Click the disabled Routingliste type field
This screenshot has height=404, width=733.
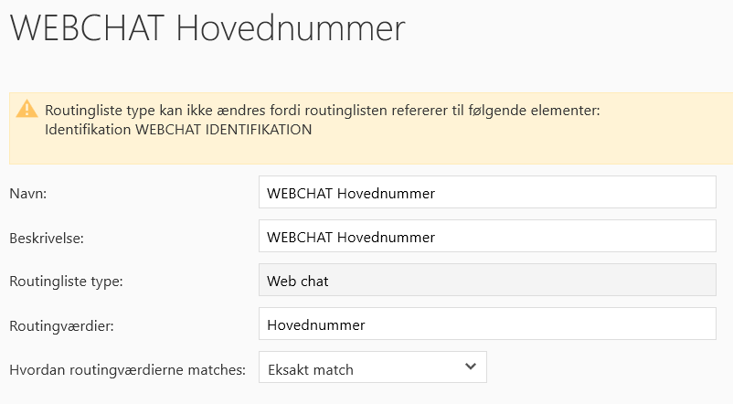(487, 281)
